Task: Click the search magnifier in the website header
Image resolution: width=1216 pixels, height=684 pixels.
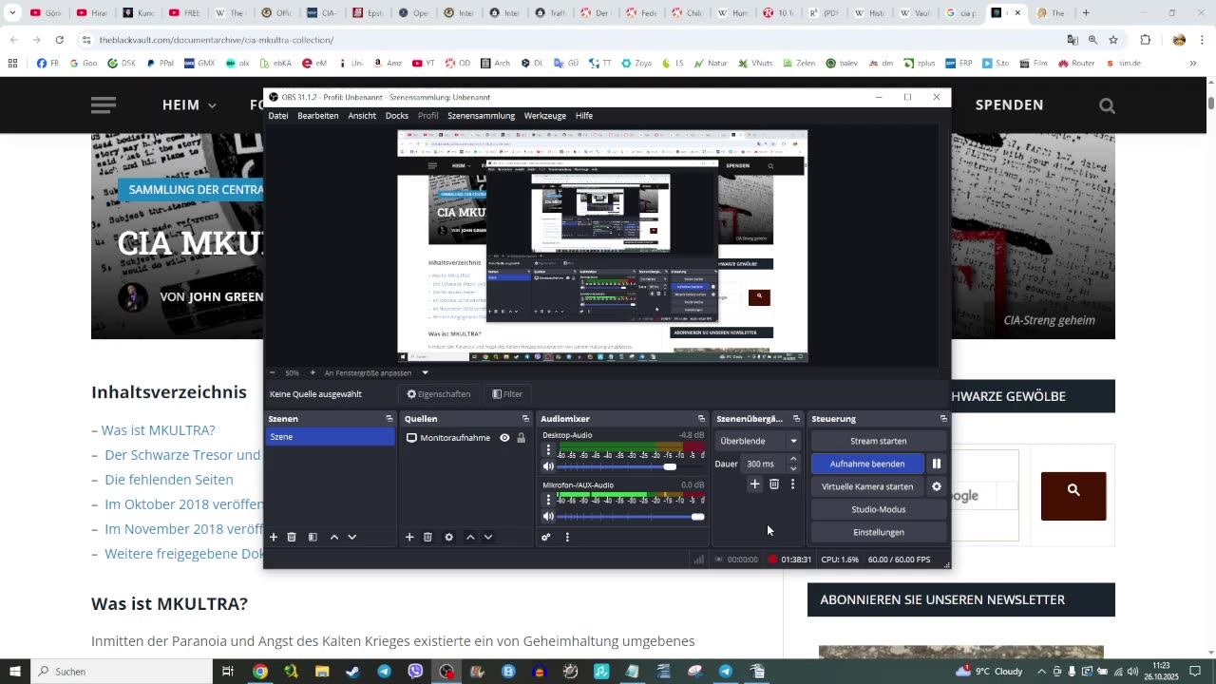Action: pyautogui.click(x=1107, y=105)
